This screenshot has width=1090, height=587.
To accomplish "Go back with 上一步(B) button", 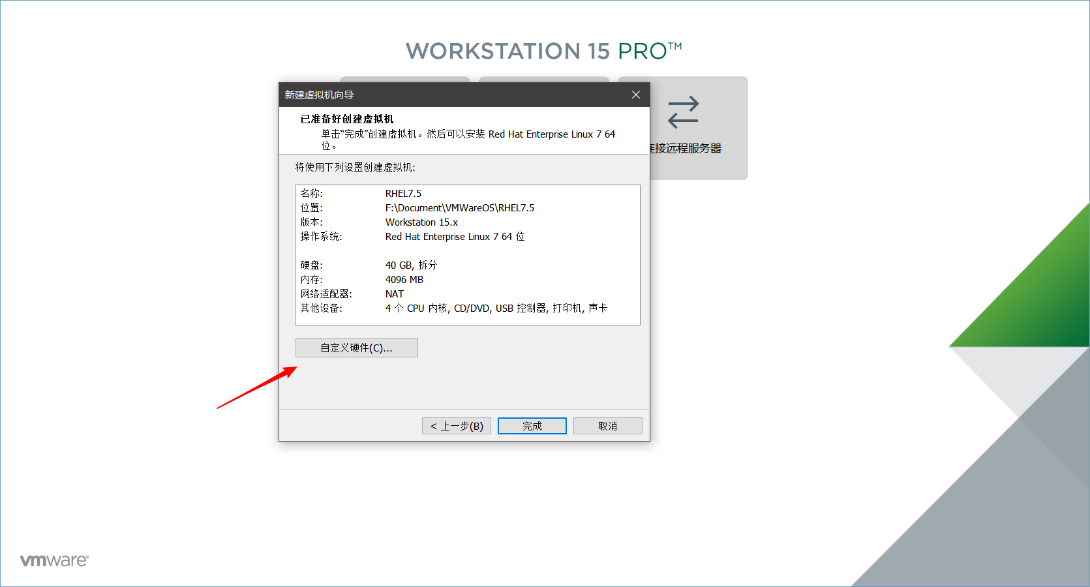I will pyautogui.click(x=457, y=426).
